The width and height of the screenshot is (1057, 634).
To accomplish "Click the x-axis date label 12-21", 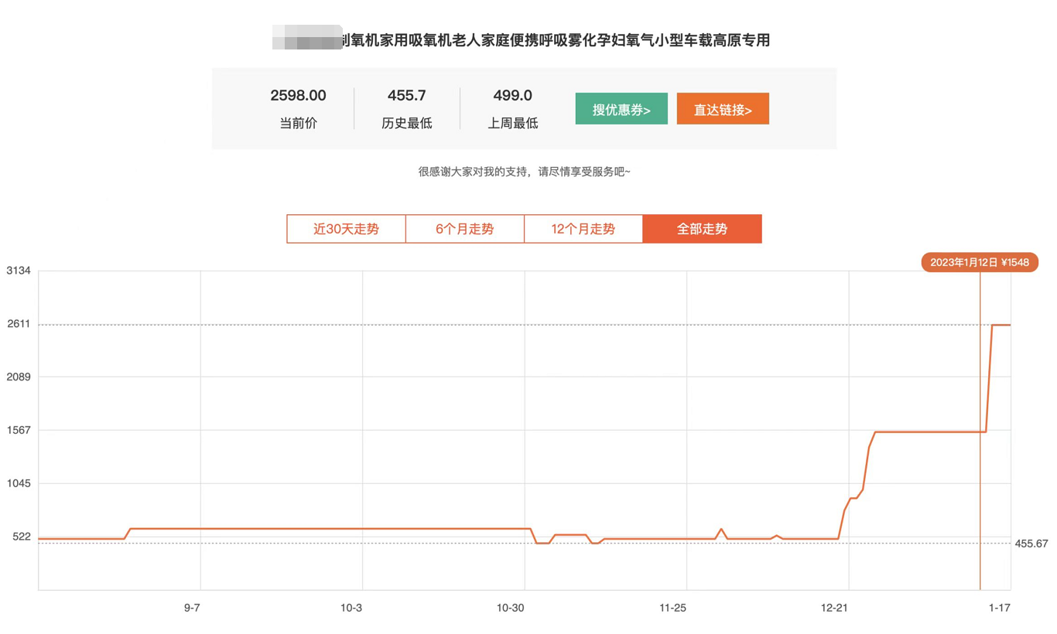I will (834, 608).
